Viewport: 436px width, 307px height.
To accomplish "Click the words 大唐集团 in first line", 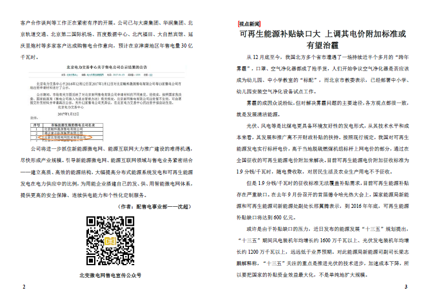I will pos(149,23).
